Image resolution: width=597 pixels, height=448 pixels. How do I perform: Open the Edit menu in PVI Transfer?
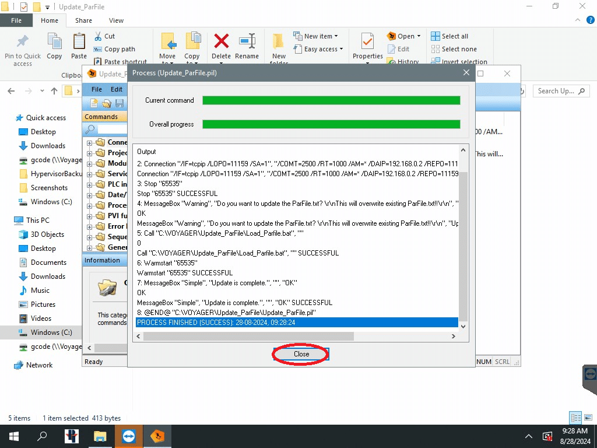(117, 89)
